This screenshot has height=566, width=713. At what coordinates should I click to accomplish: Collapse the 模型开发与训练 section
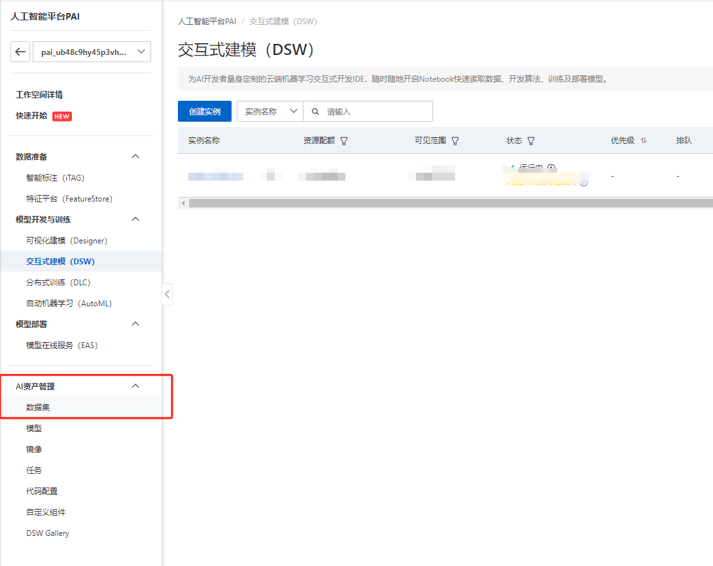135,219
